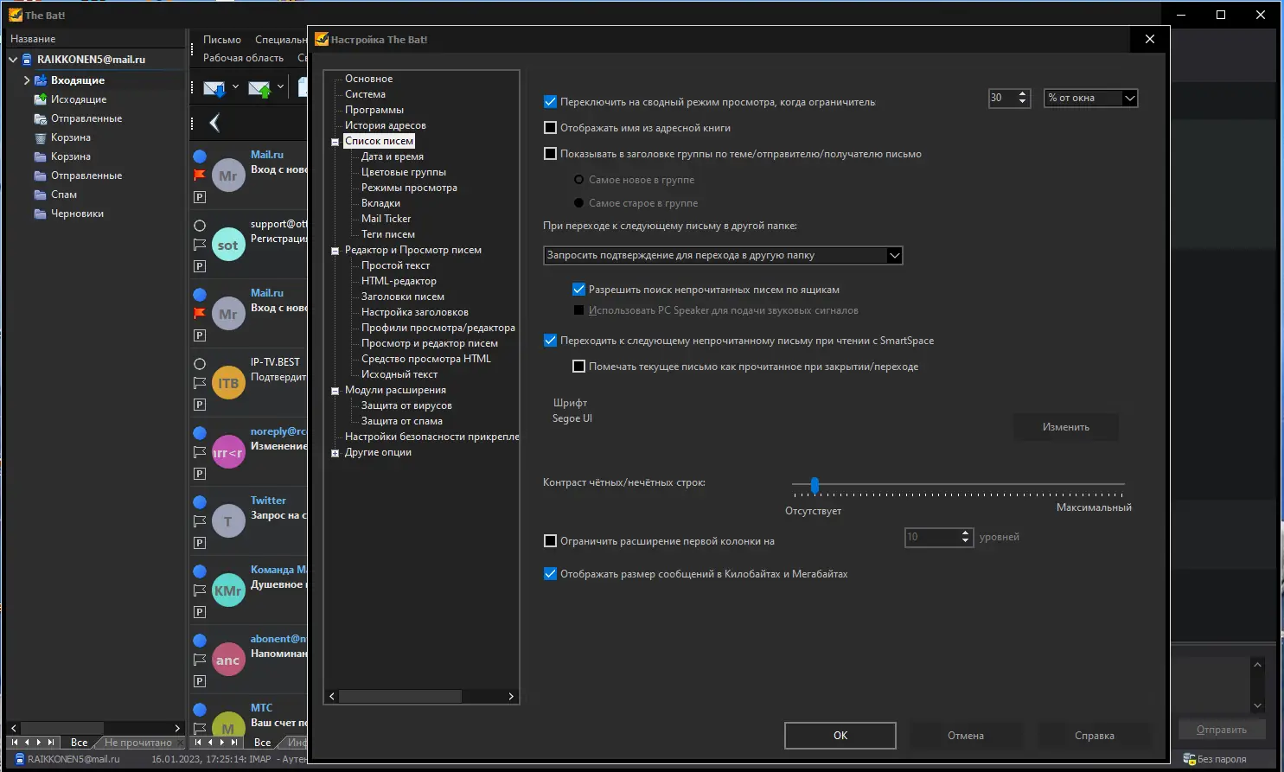Open help with the Справка button
This screenshot has width=1284, height=772.
coord(1095,736)
